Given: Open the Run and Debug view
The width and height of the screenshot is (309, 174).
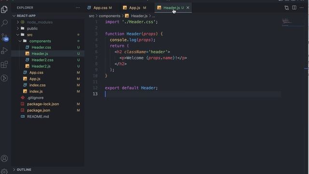Looking at the screenshot, I should [4, 50].
